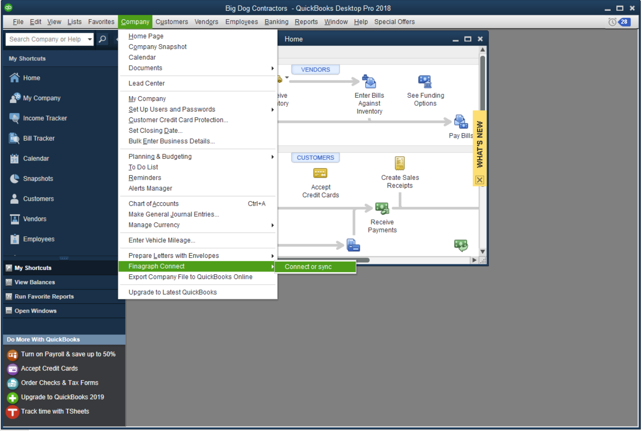Select Enter Vehicle Mileage menu item
Screen dimensions: 642x431
tap(197, 240)
